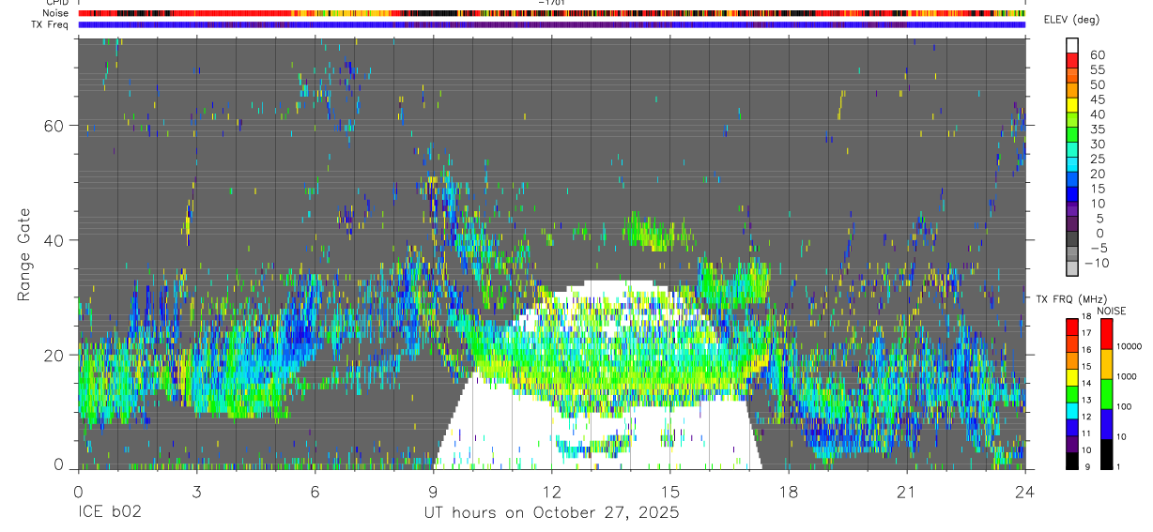Click the x-axis tick label '9'
The image size is (1153, 532).
433,492
